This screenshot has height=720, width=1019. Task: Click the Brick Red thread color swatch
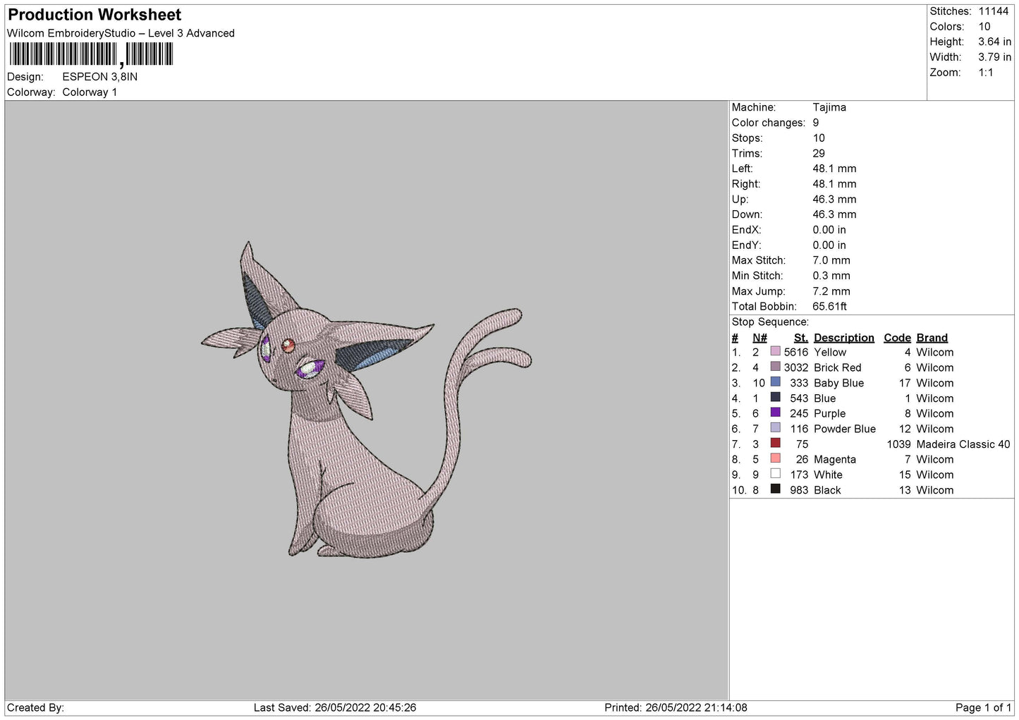click(x=776, y=367)
